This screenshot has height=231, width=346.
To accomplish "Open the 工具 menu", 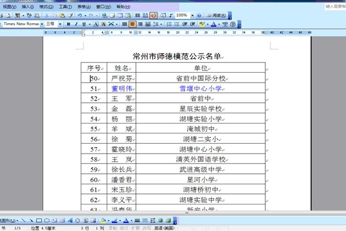I will pyautogui.click(x=65, y=7).
